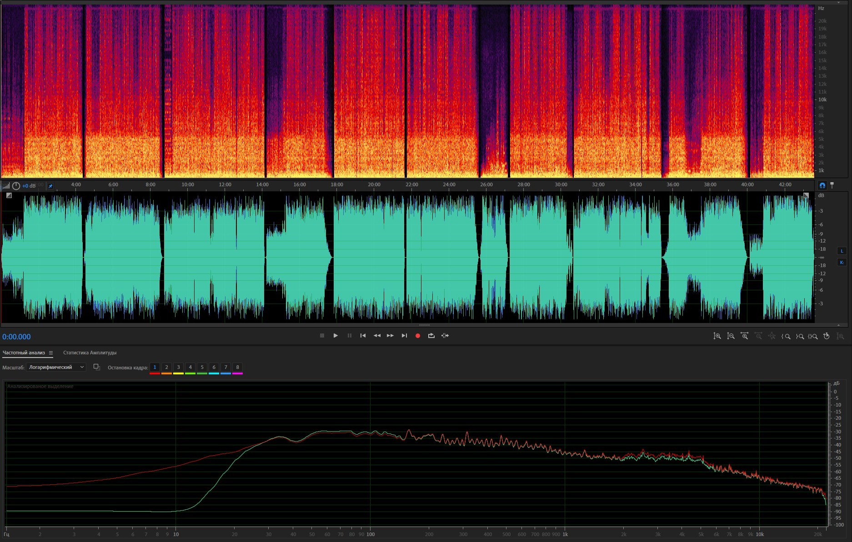The height and width of the screenshot is (542, 852).
Task: Click the +0 dB volume knob
Action: coord(16,186)
